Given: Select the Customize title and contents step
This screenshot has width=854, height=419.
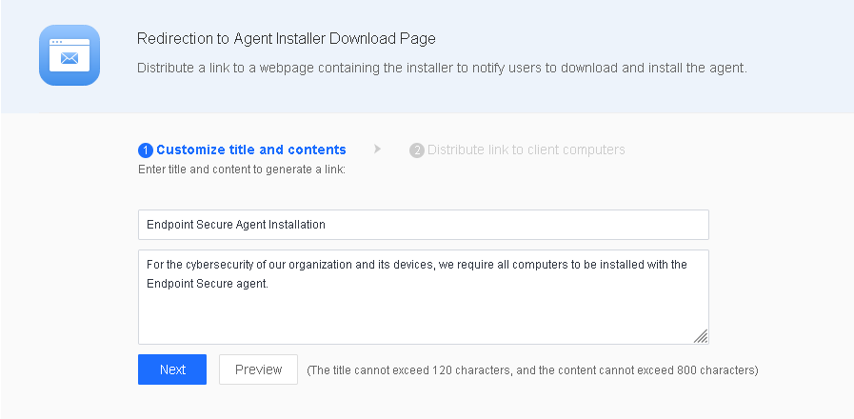Looking at the screenshot, I should (250, 150).
